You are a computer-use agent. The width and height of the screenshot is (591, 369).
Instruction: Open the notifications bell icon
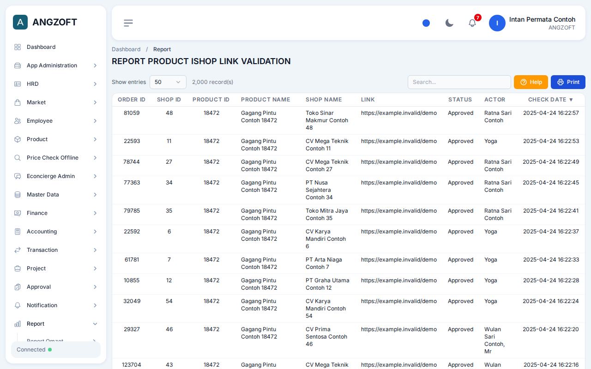coord(472,23)
